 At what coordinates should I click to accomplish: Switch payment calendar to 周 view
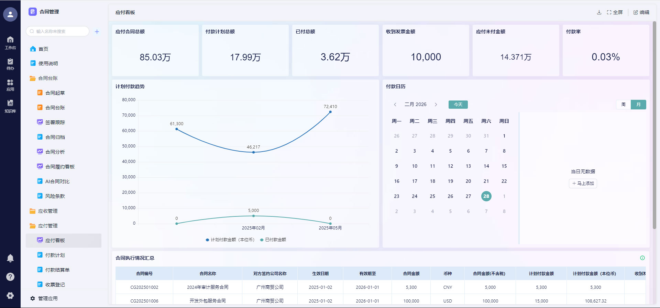(623, 105)
